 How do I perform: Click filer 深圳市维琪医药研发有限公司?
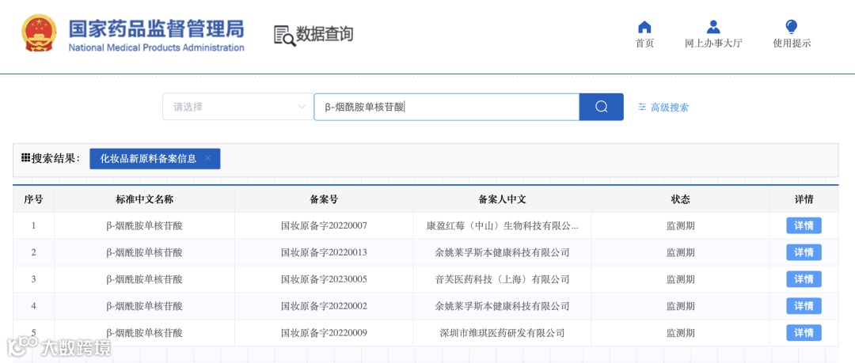point(502,332)
